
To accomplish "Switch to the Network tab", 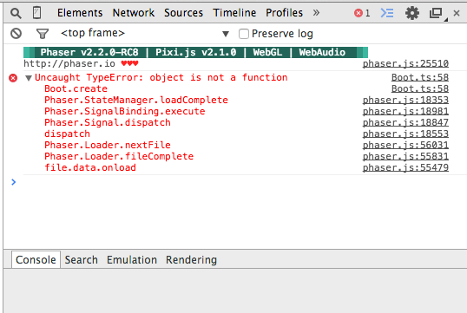I will coord(134,13).
